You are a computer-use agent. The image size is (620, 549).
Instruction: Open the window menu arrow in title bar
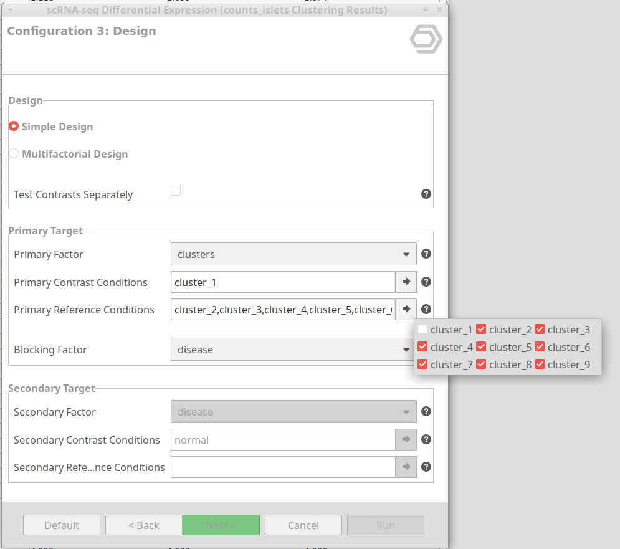pyautogui.click(x=11, y=10)
